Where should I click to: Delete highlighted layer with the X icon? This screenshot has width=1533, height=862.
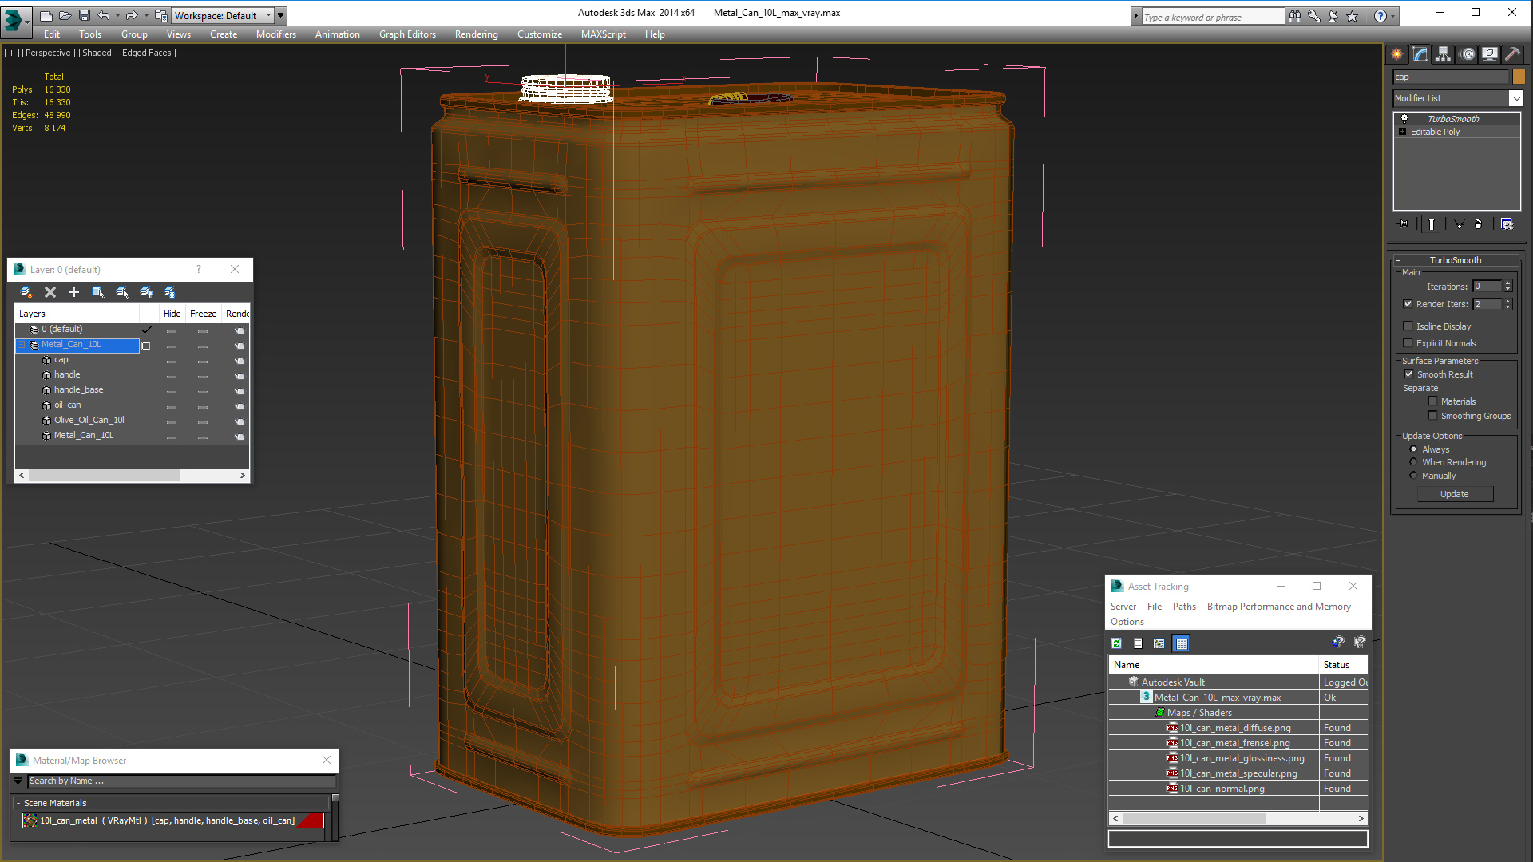click(x=50, y=292)
